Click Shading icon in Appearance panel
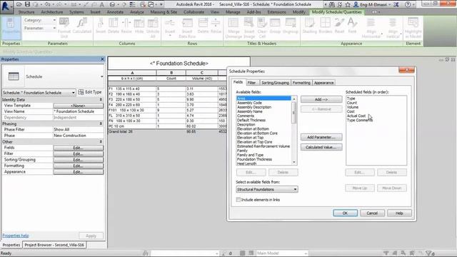The height and width of the screenshot is (257, 457). pyautogui.click(x=309, y=26)
